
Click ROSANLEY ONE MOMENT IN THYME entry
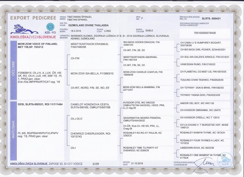pyautogui.click(x=203, y=156)
